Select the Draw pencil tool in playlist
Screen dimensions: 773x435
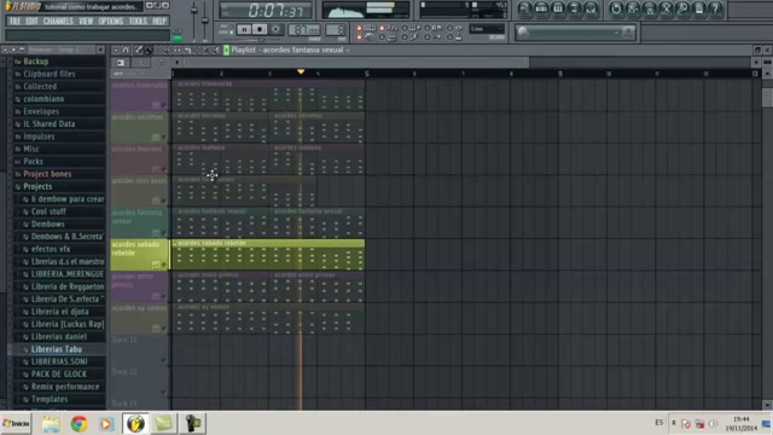(x=138, y=50)
